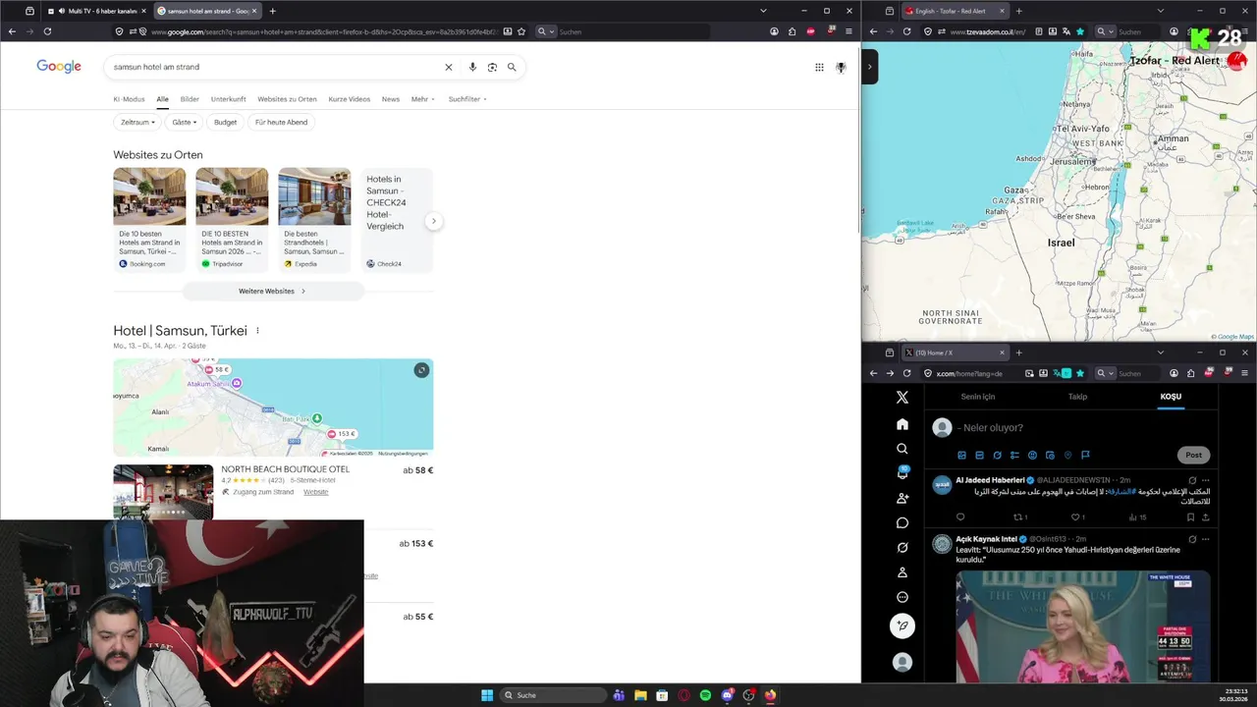Reply to the Al Jadeed Haberleri post
The width and height of the screenshot is (1257, 707).
(x=960, y=517)
